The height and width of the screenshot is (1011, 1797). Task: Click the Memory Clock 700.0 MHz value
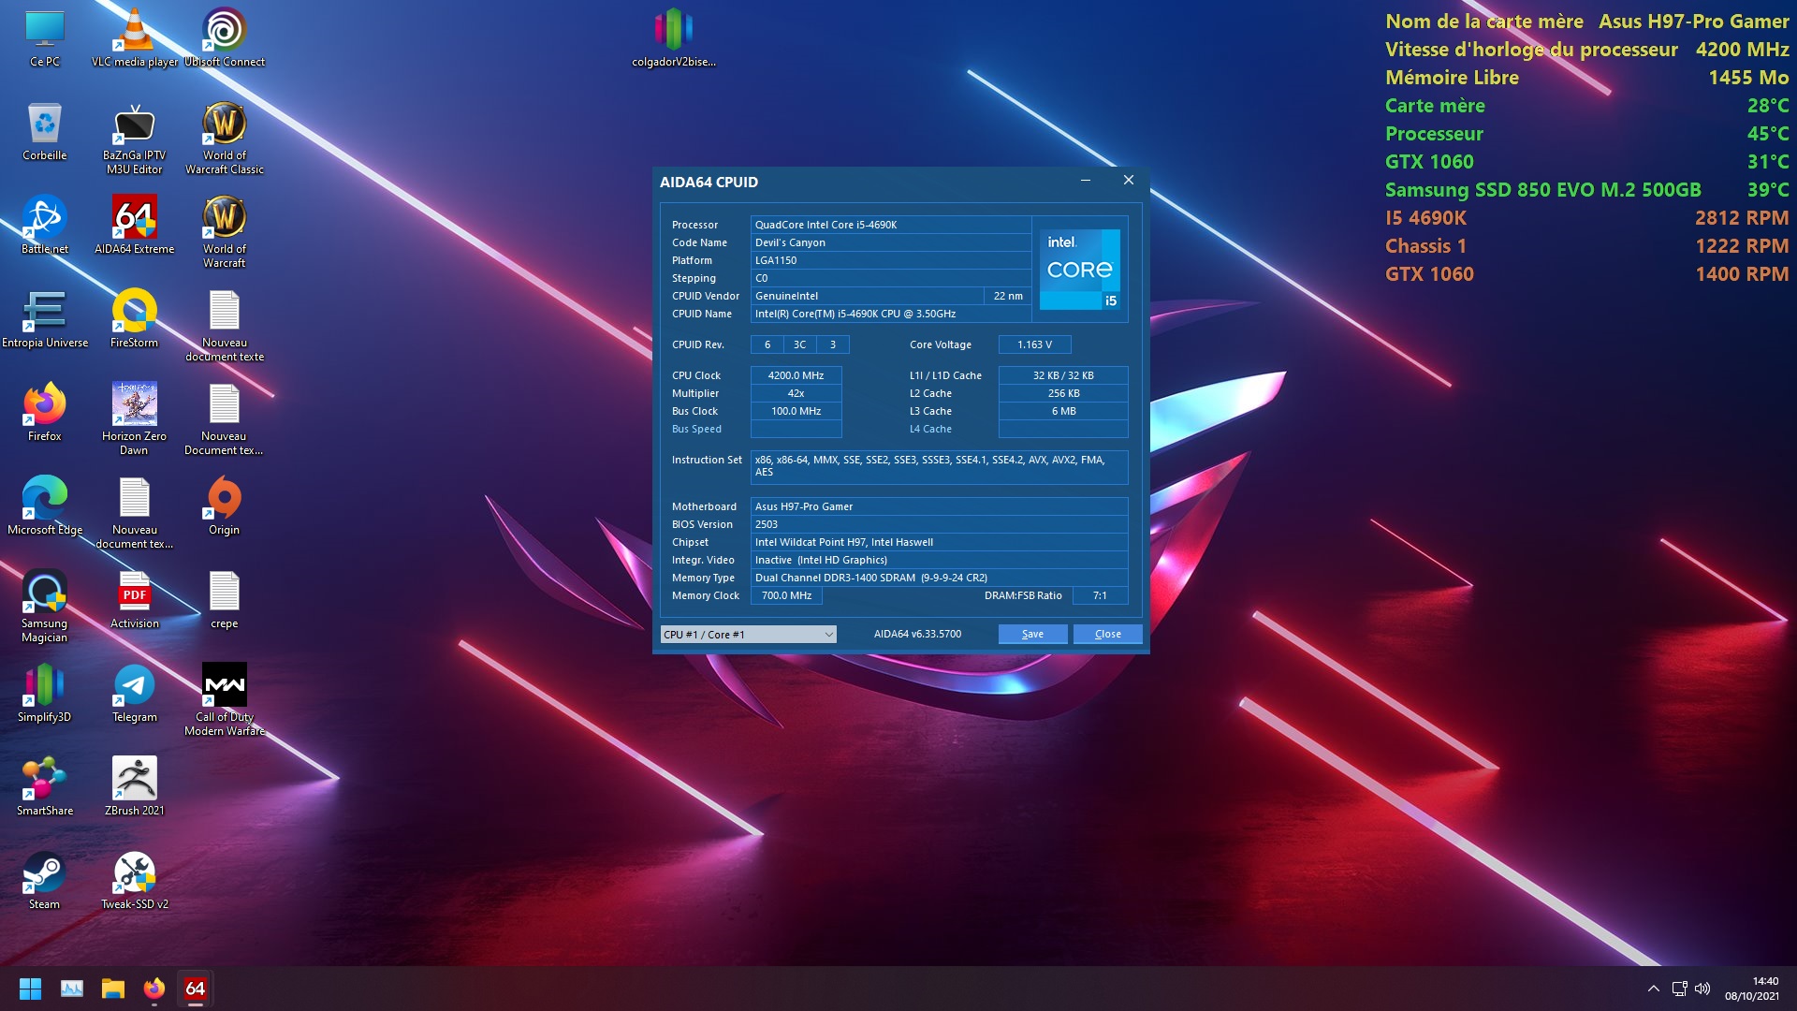coord(786,595)
